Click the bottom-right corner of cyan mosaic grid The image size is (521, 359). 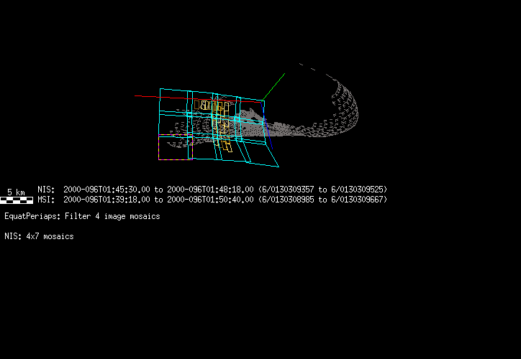[x=278, y=167]
